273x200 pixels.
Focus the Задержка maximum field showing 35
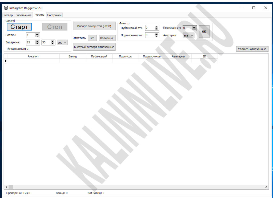[x=46, y=42]
